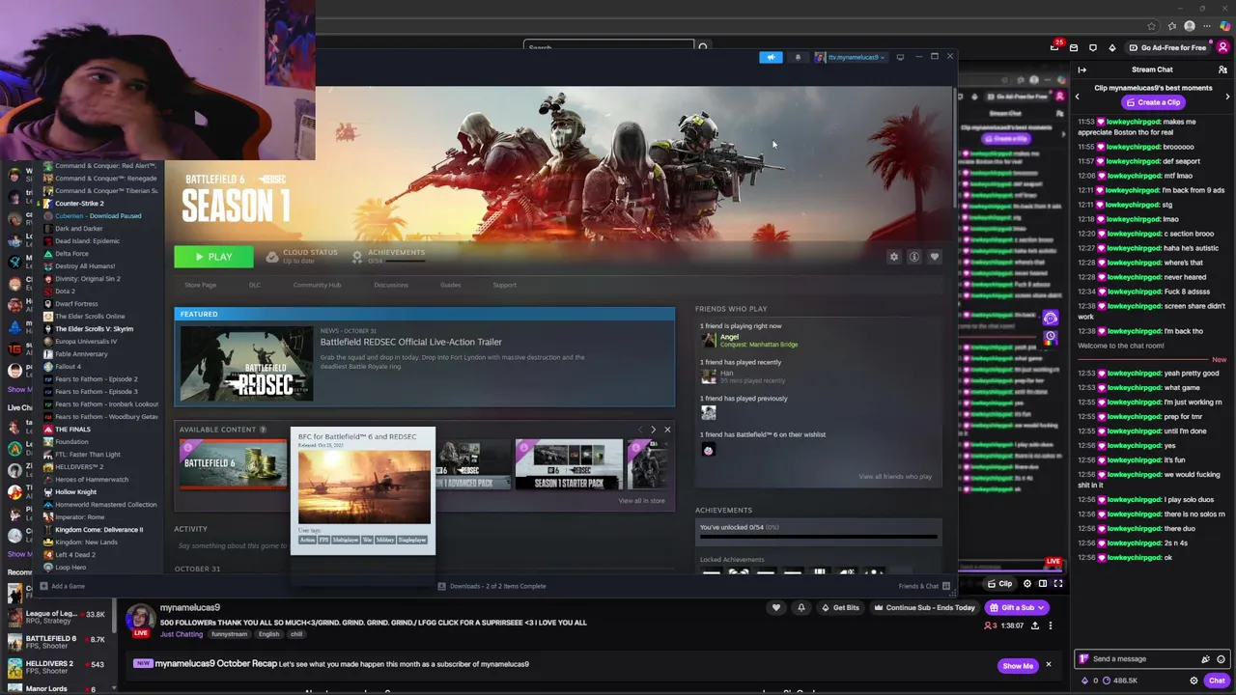Open Steam Downloads status bar entry

pos(492,586)
